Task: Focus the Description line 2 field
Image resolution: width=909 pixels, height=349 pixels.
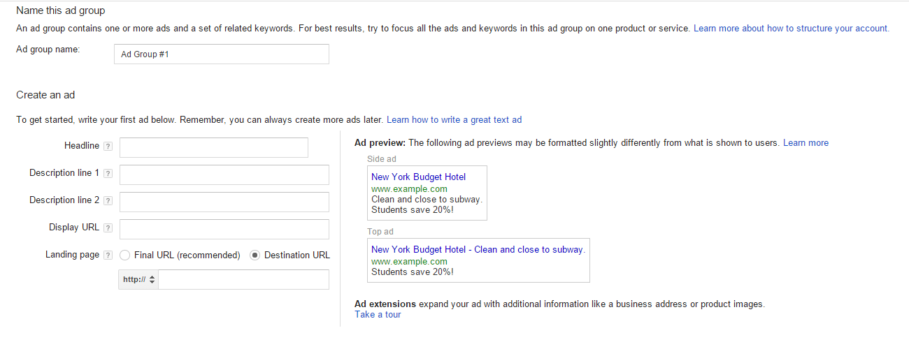Action: (224, 202)
